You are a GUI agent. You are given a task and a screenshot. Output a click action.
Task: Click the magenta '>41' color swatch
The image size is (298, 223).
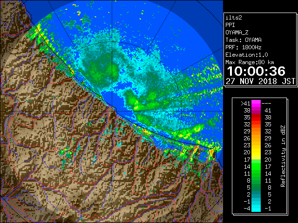pyautogui.click(x=256, y=103)
